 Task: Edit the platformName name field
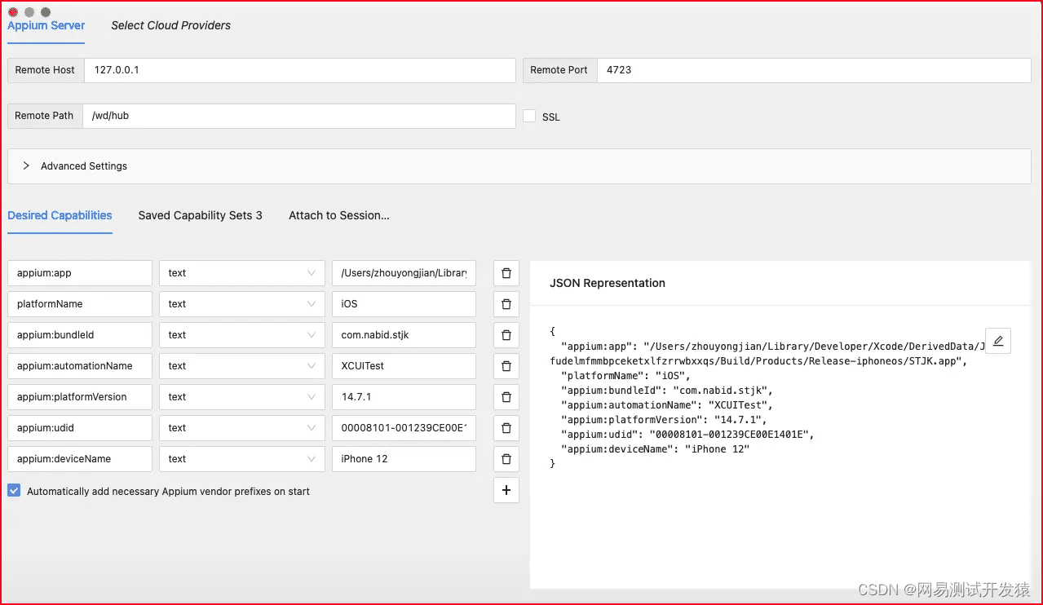(x=80, y=304)
